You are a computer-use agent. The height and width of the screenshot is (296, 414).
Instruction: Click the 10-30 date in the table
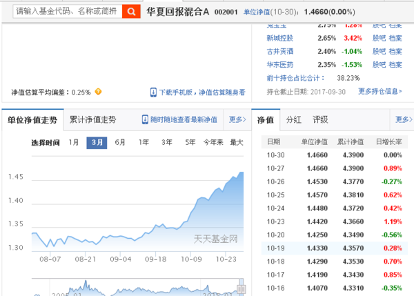pyautogui.click(x=275, y=155)
